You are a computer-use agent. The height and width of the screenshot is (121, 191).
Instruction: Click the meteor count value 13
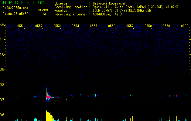(x=44, y=14)
